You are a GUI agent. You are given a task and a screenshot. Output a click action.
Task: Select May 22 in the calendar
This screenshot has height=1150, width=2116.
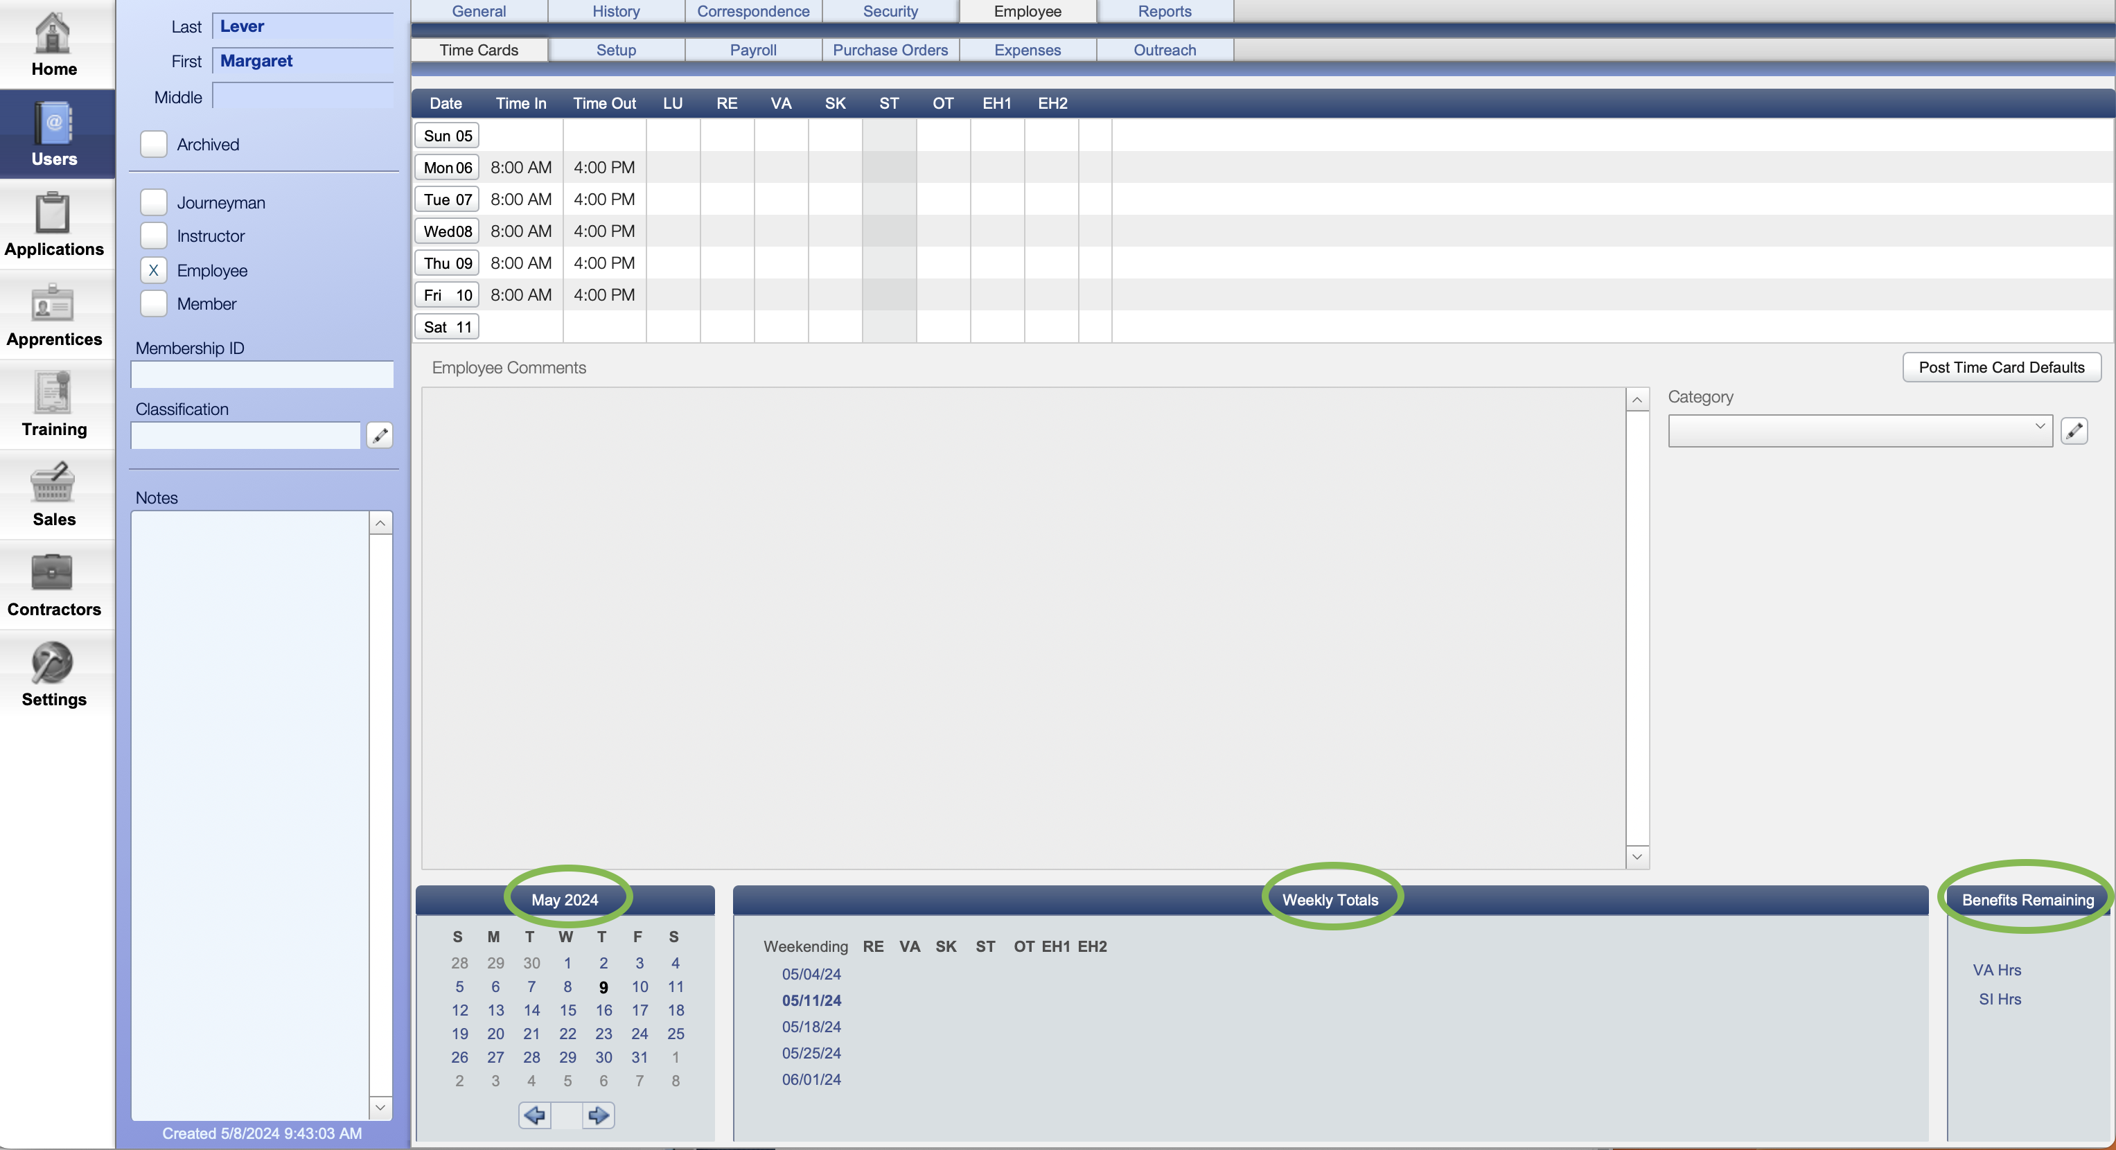567,1034
